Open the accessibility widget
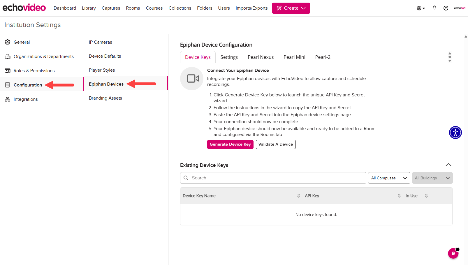Viewport: 468px width, 265px height. point(455,132)
